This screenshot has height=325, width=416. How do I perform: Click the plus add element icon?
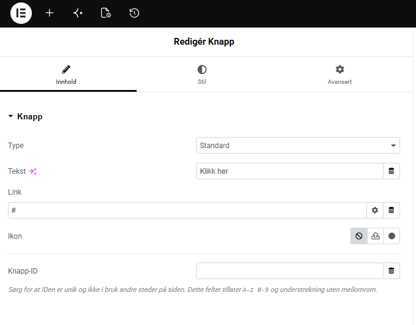(x=50, y=13)
